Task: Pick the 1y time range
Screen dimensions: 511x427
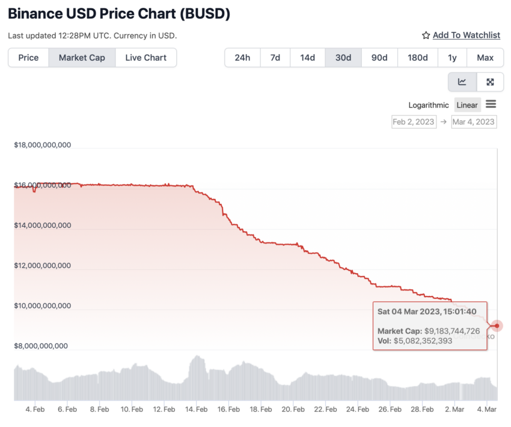Action: coord(452,58)
